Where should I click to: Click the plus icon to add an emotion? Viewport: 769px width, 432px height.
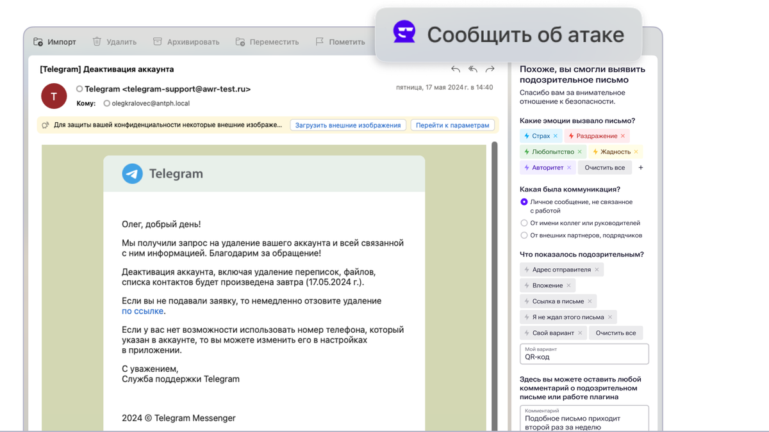(641, 168)
